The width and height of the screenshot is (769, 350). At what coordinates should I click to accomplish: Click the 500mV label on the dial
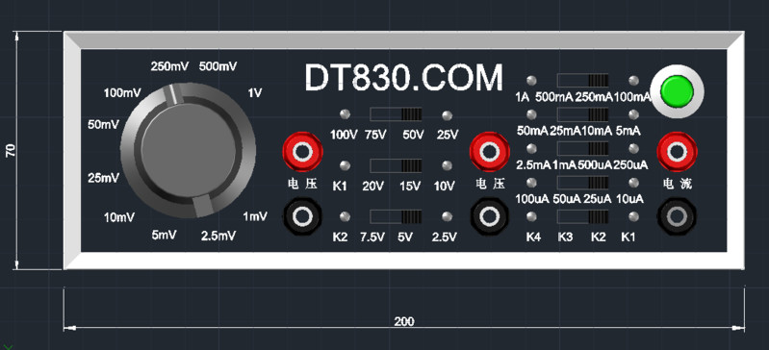(x=218, y=66)
